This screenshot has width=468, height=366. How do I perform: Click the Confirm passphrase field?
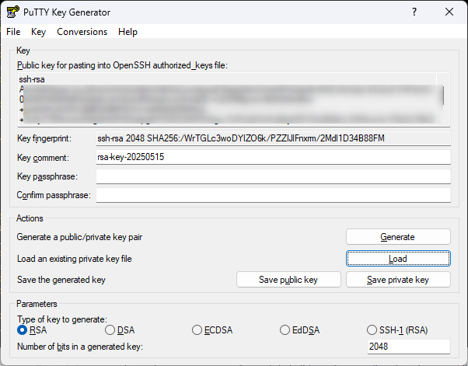coord(274,195)
